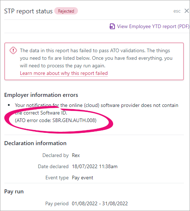Click the STP report status title
190x211 pixels.
point(28,11)
